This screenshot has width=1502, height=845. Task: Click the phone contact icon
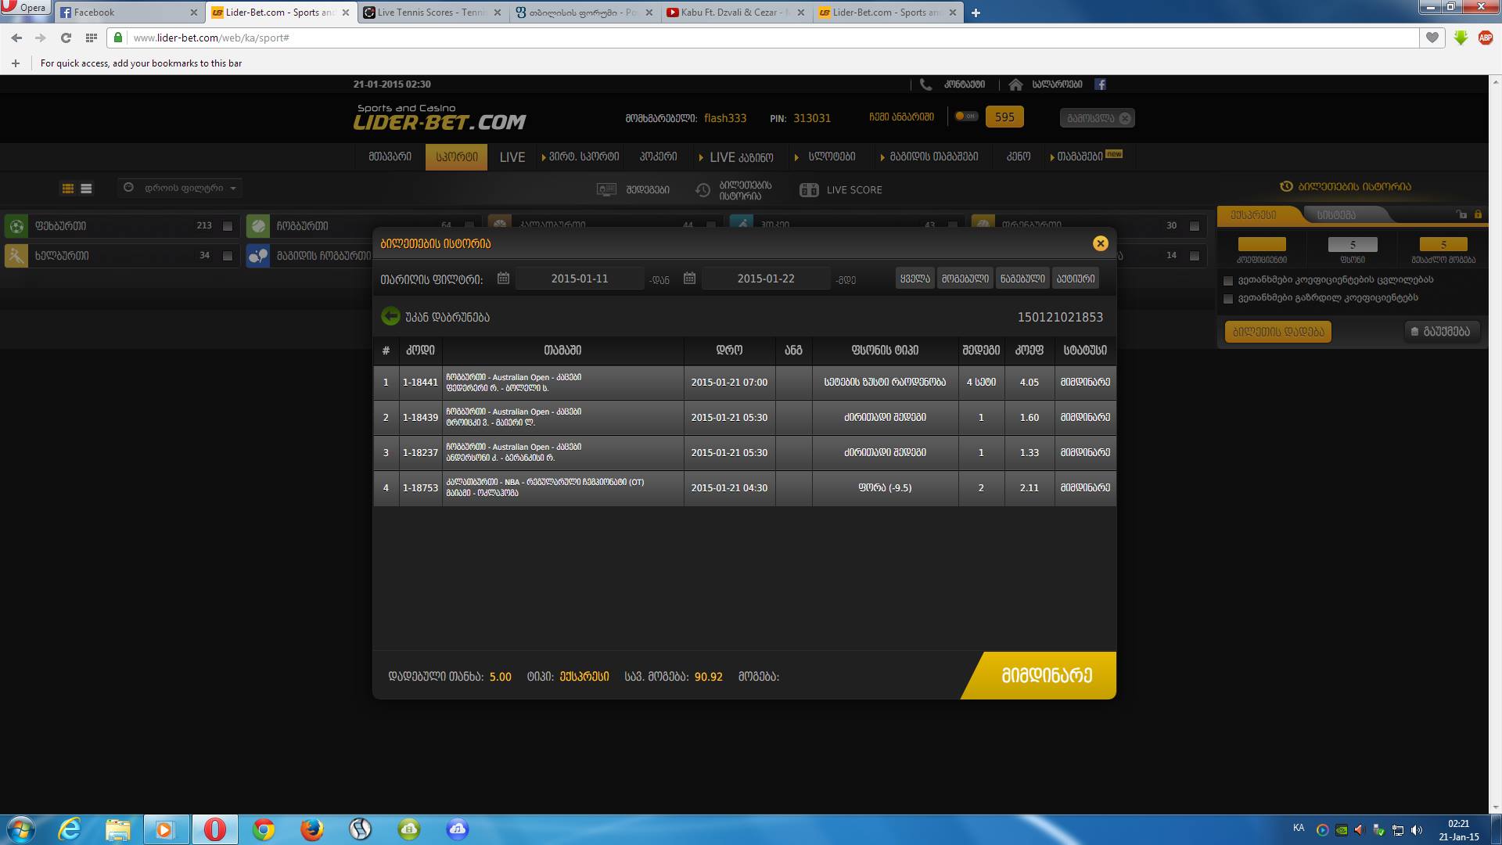tap(925, 84)
